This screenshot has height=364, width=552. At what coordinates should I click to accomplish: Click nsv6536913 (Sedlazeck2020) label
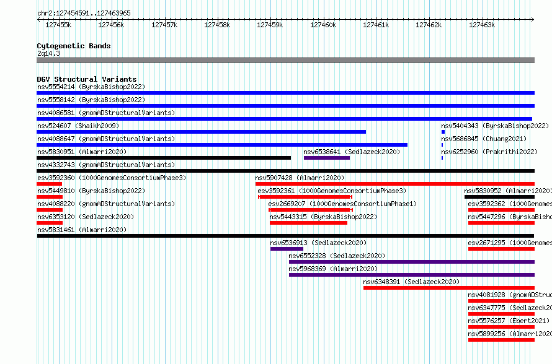click(x=318, y=243)
